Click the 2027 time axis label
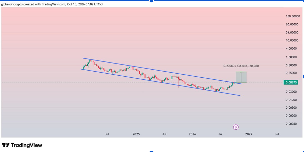This screenshot has height=152, width=304. pos(249,134)
